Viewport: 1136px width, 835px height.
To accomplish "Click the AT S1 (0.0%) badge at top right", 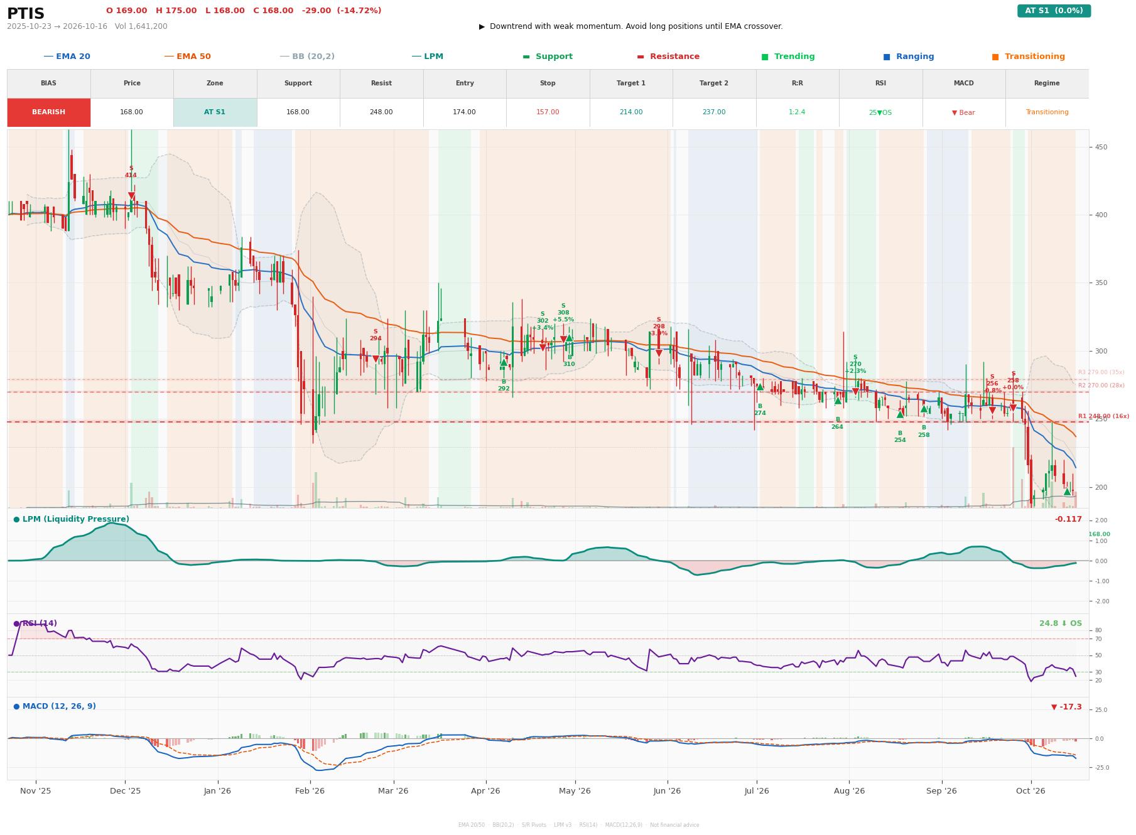I will (1054, 11).
